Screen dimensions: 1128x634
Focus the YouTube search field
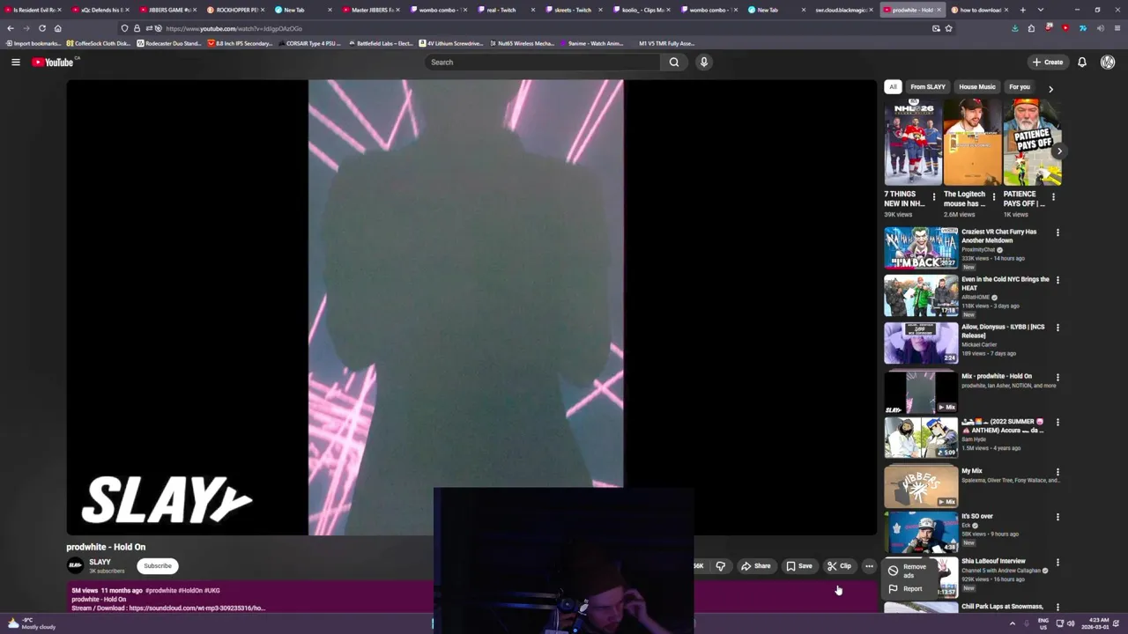click(542, 62)
